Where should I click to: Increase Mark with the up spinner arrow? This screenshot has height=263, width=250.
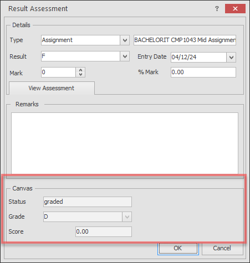point(80,70)
